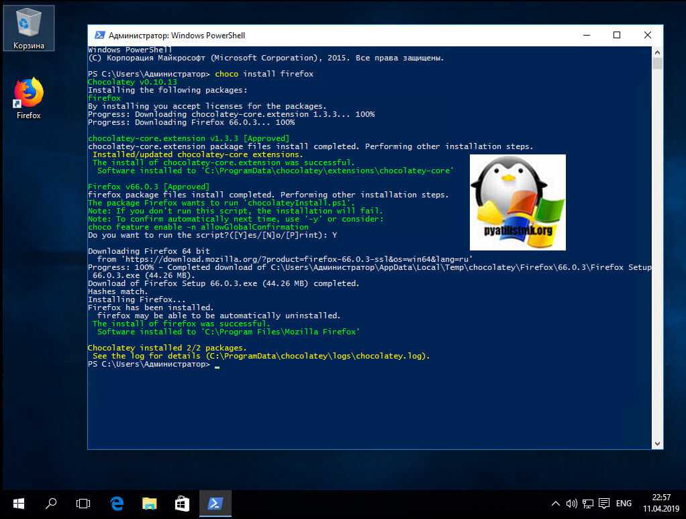Screen dimensions: 686x519
Task: Click the PowerShell taskbar button
Action: (215, 504)
